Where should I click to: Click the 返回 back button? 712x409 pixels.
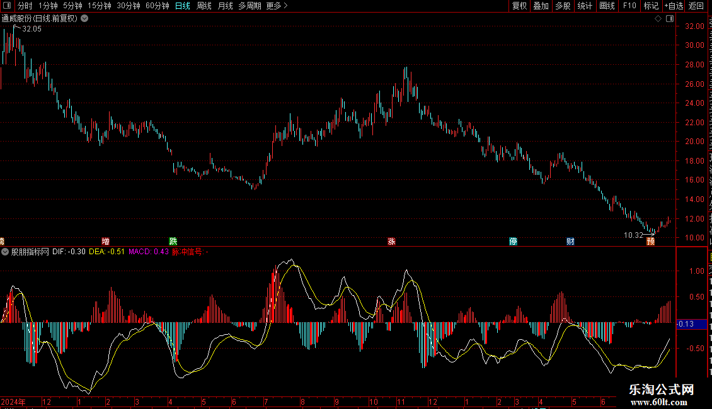[x=696, y=6]
